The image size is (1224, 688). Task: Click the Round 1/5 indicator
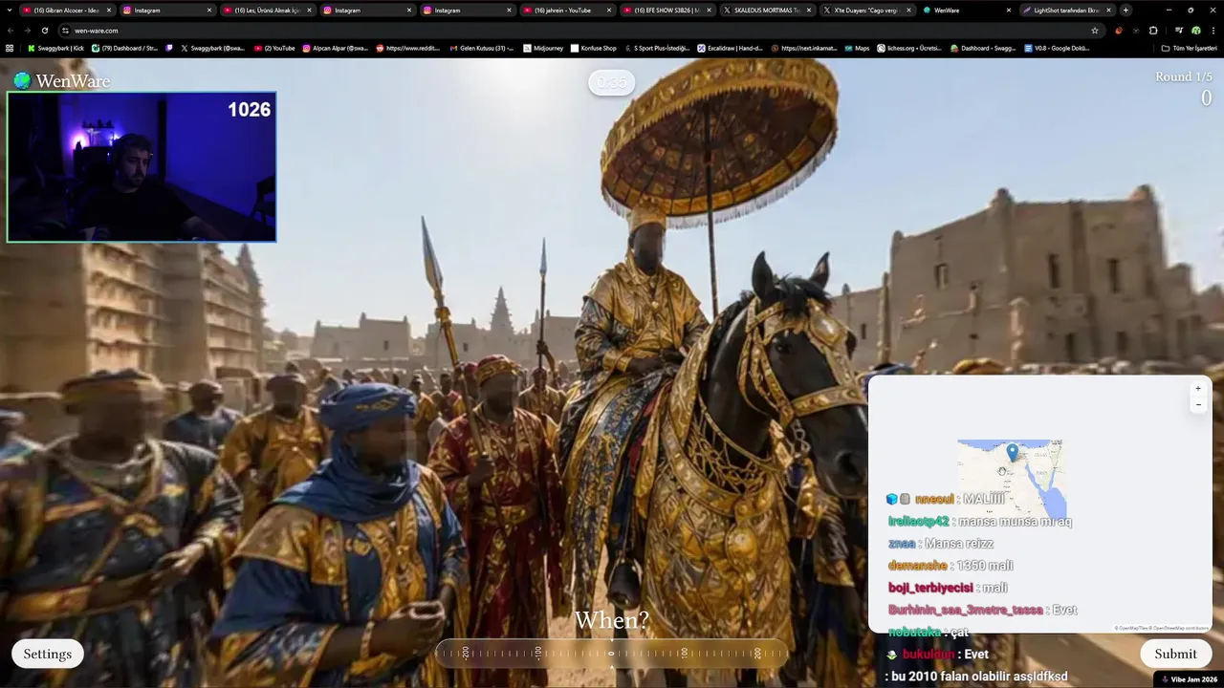[x=1183, y=76]
